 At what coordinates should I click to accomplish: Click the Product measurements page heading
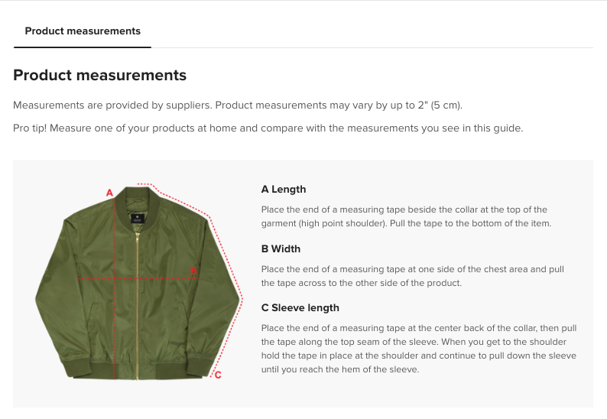coord(100,75)
